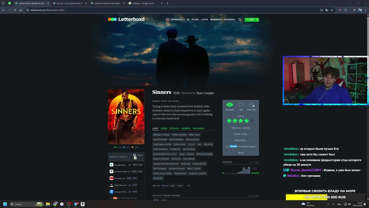Open the ZEDMEDIA profile avatar
Image resolution: width=369 pixels, height=208 pixels.
168,20
